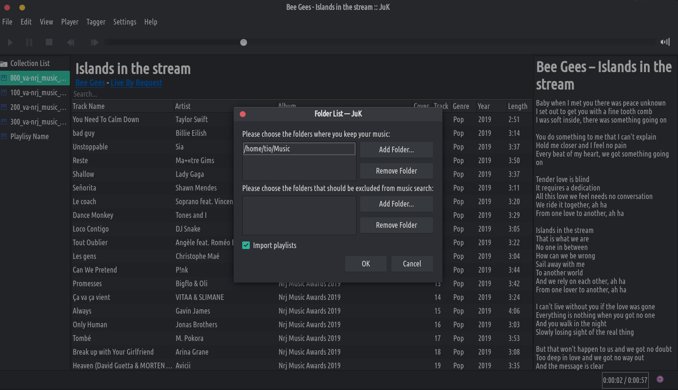Select the track Unstoppable
The image size is (678, 390).
(x=90, y=147)
